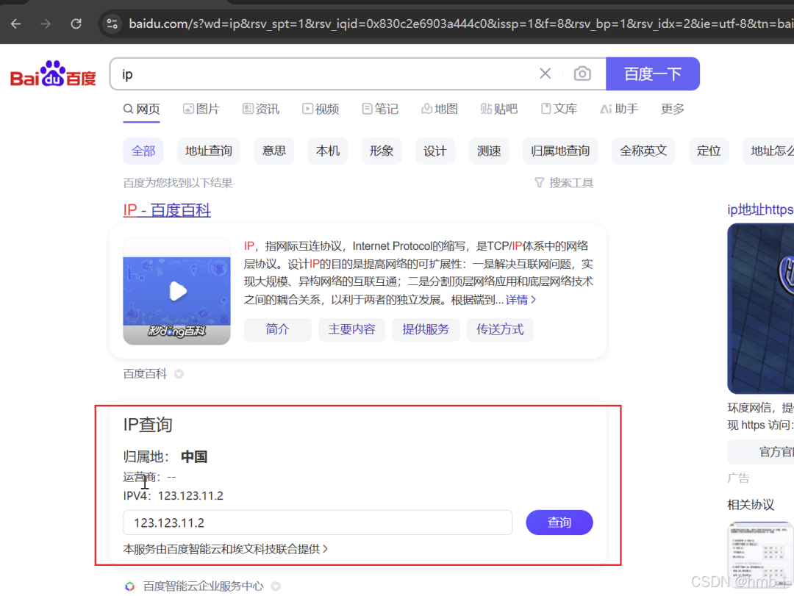Click the browser address bar URL
This screenshot has width=794, height=596.
pyautogui.click(x=461, y=24)
